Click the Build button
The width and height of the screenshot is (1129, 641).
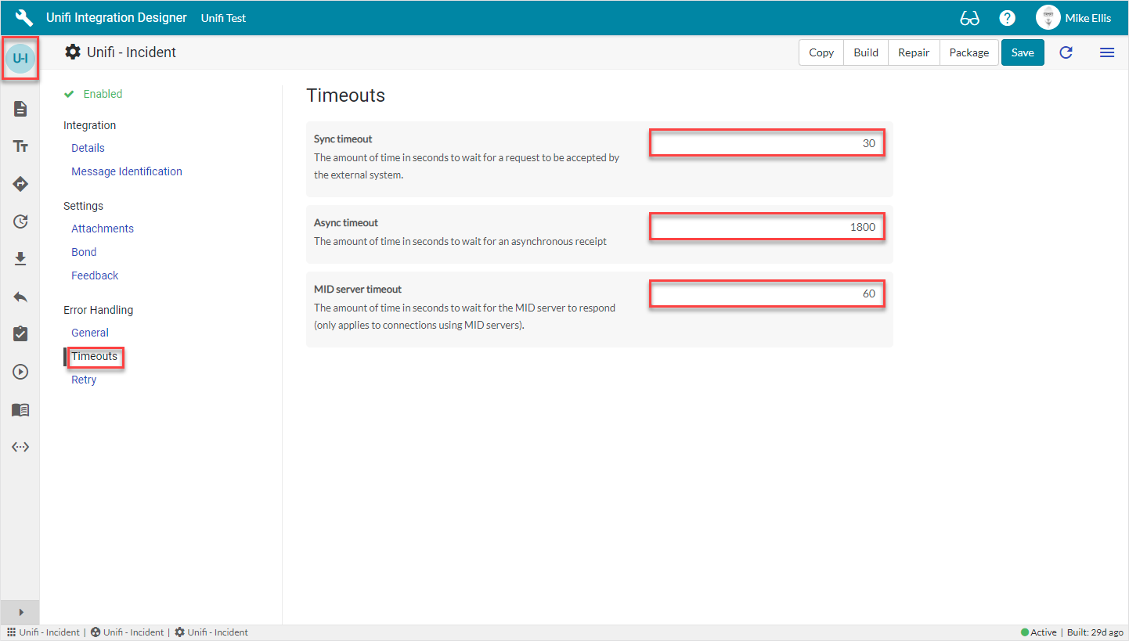(866, 52)
